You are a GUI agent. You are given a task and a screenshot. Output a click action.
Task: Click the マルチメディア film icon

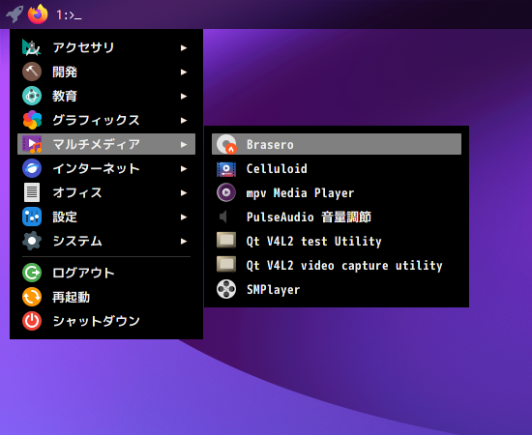pyautogui.click(x=32, y=144)
